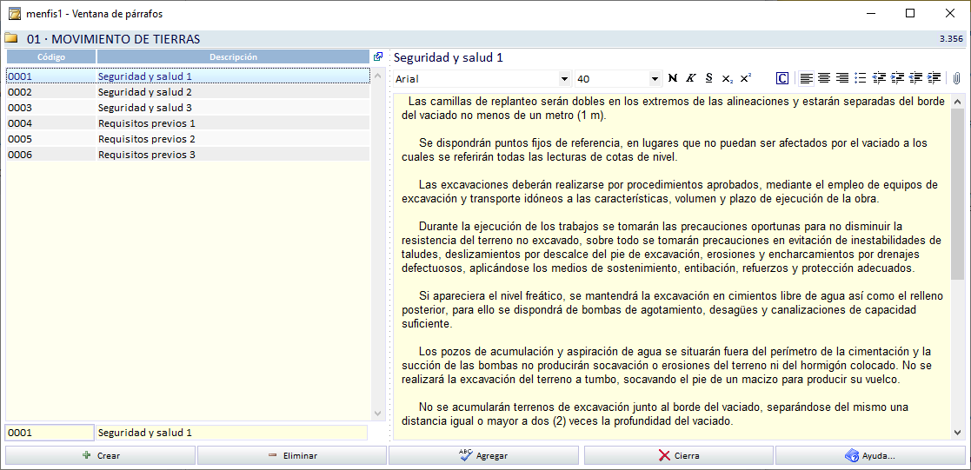Viewport: 971px width, 470px height.
Task: Click the Crear button
Action: (x=100, y=455)
